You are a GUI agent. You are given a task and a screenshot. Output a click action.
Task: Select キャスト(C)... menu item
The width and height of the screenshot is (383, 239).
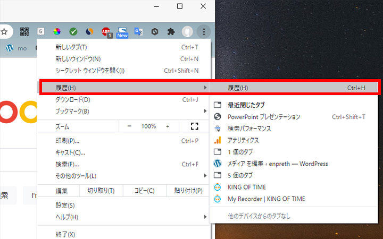124,152
